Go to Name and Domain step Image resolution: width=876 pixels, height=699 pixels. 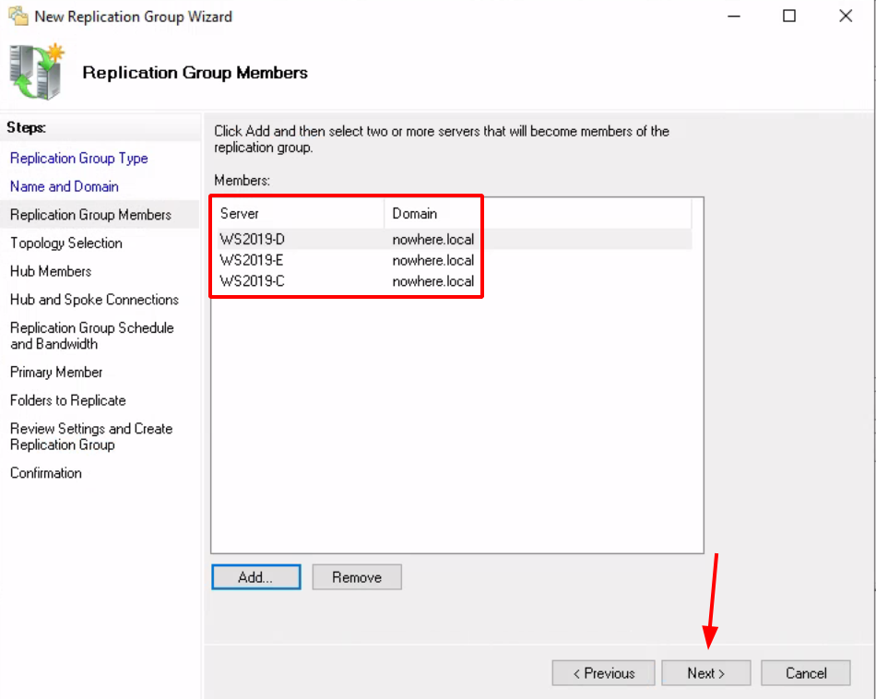tap(65, 186)
